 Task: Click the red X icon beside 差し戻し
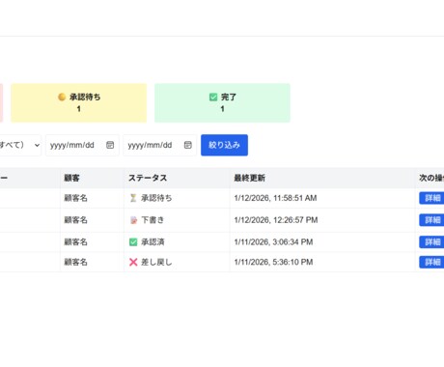133,262
